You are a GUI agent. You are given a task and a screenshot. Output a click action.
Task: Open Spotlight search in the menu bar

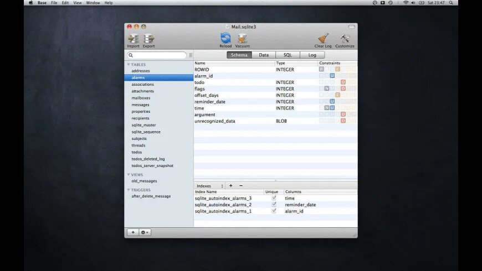click(x=451, y=3)
